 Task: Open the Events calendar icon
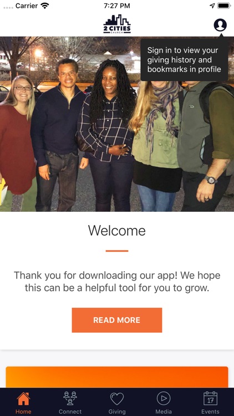pyautogui.click(x=210, y=398)
